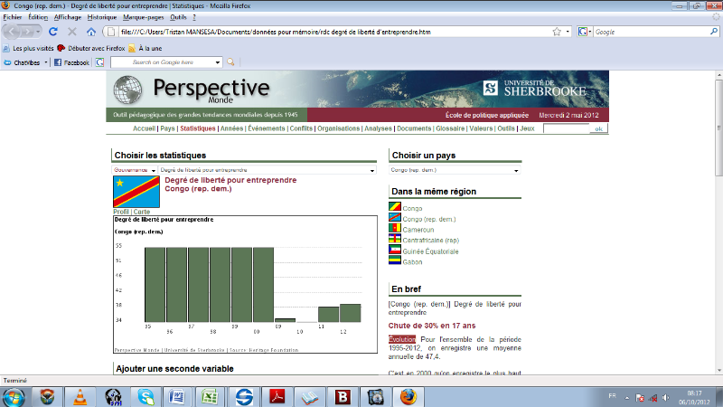Click the Cameroun flag icon
Viewport: 723px width, 407px height.
point(395,230)
